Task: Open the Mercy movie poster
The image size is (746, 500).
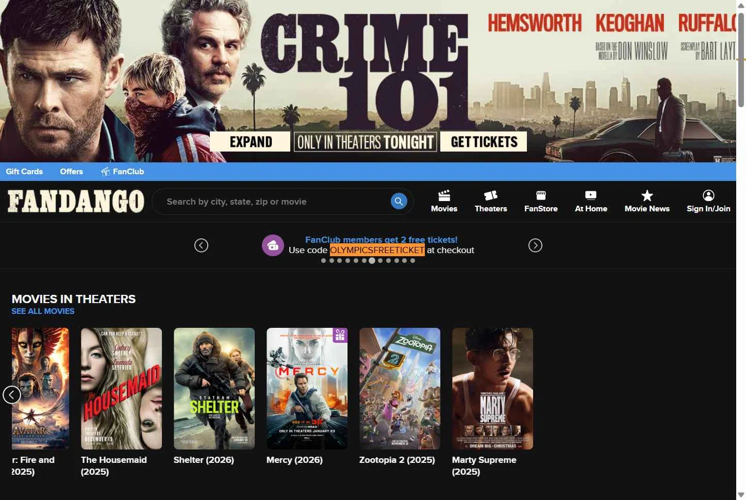Action: pos(307,389)
